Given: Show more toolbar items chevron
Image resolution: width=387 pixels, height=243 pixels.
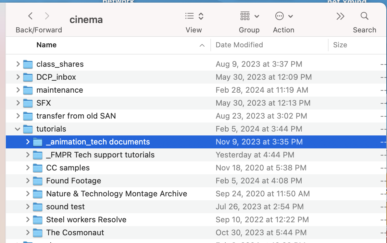Looking at the screenshot, I should 340,16.
